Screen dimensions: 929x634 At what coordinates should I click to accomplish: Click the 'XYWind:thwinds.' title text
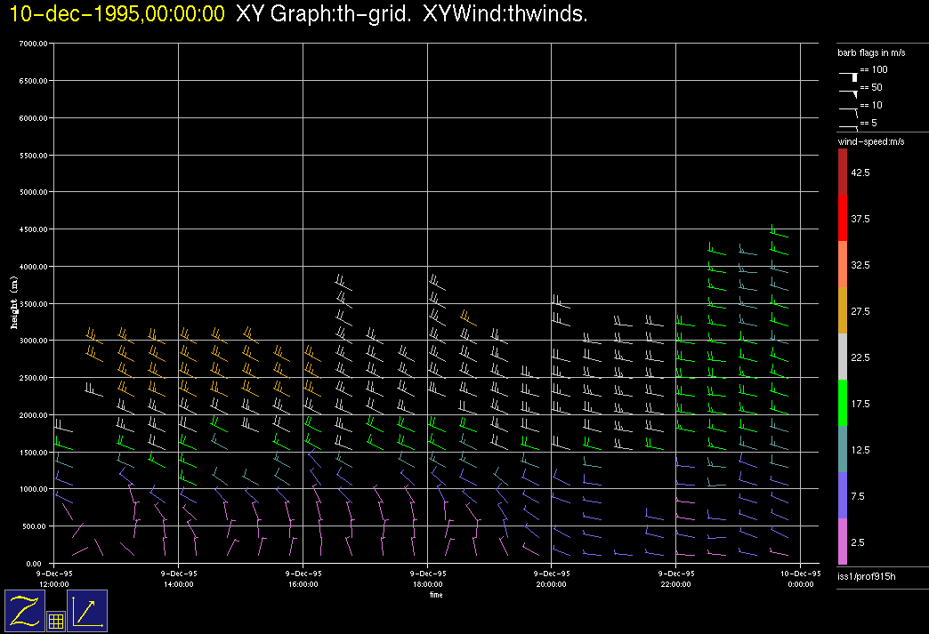tap(505, 14)
